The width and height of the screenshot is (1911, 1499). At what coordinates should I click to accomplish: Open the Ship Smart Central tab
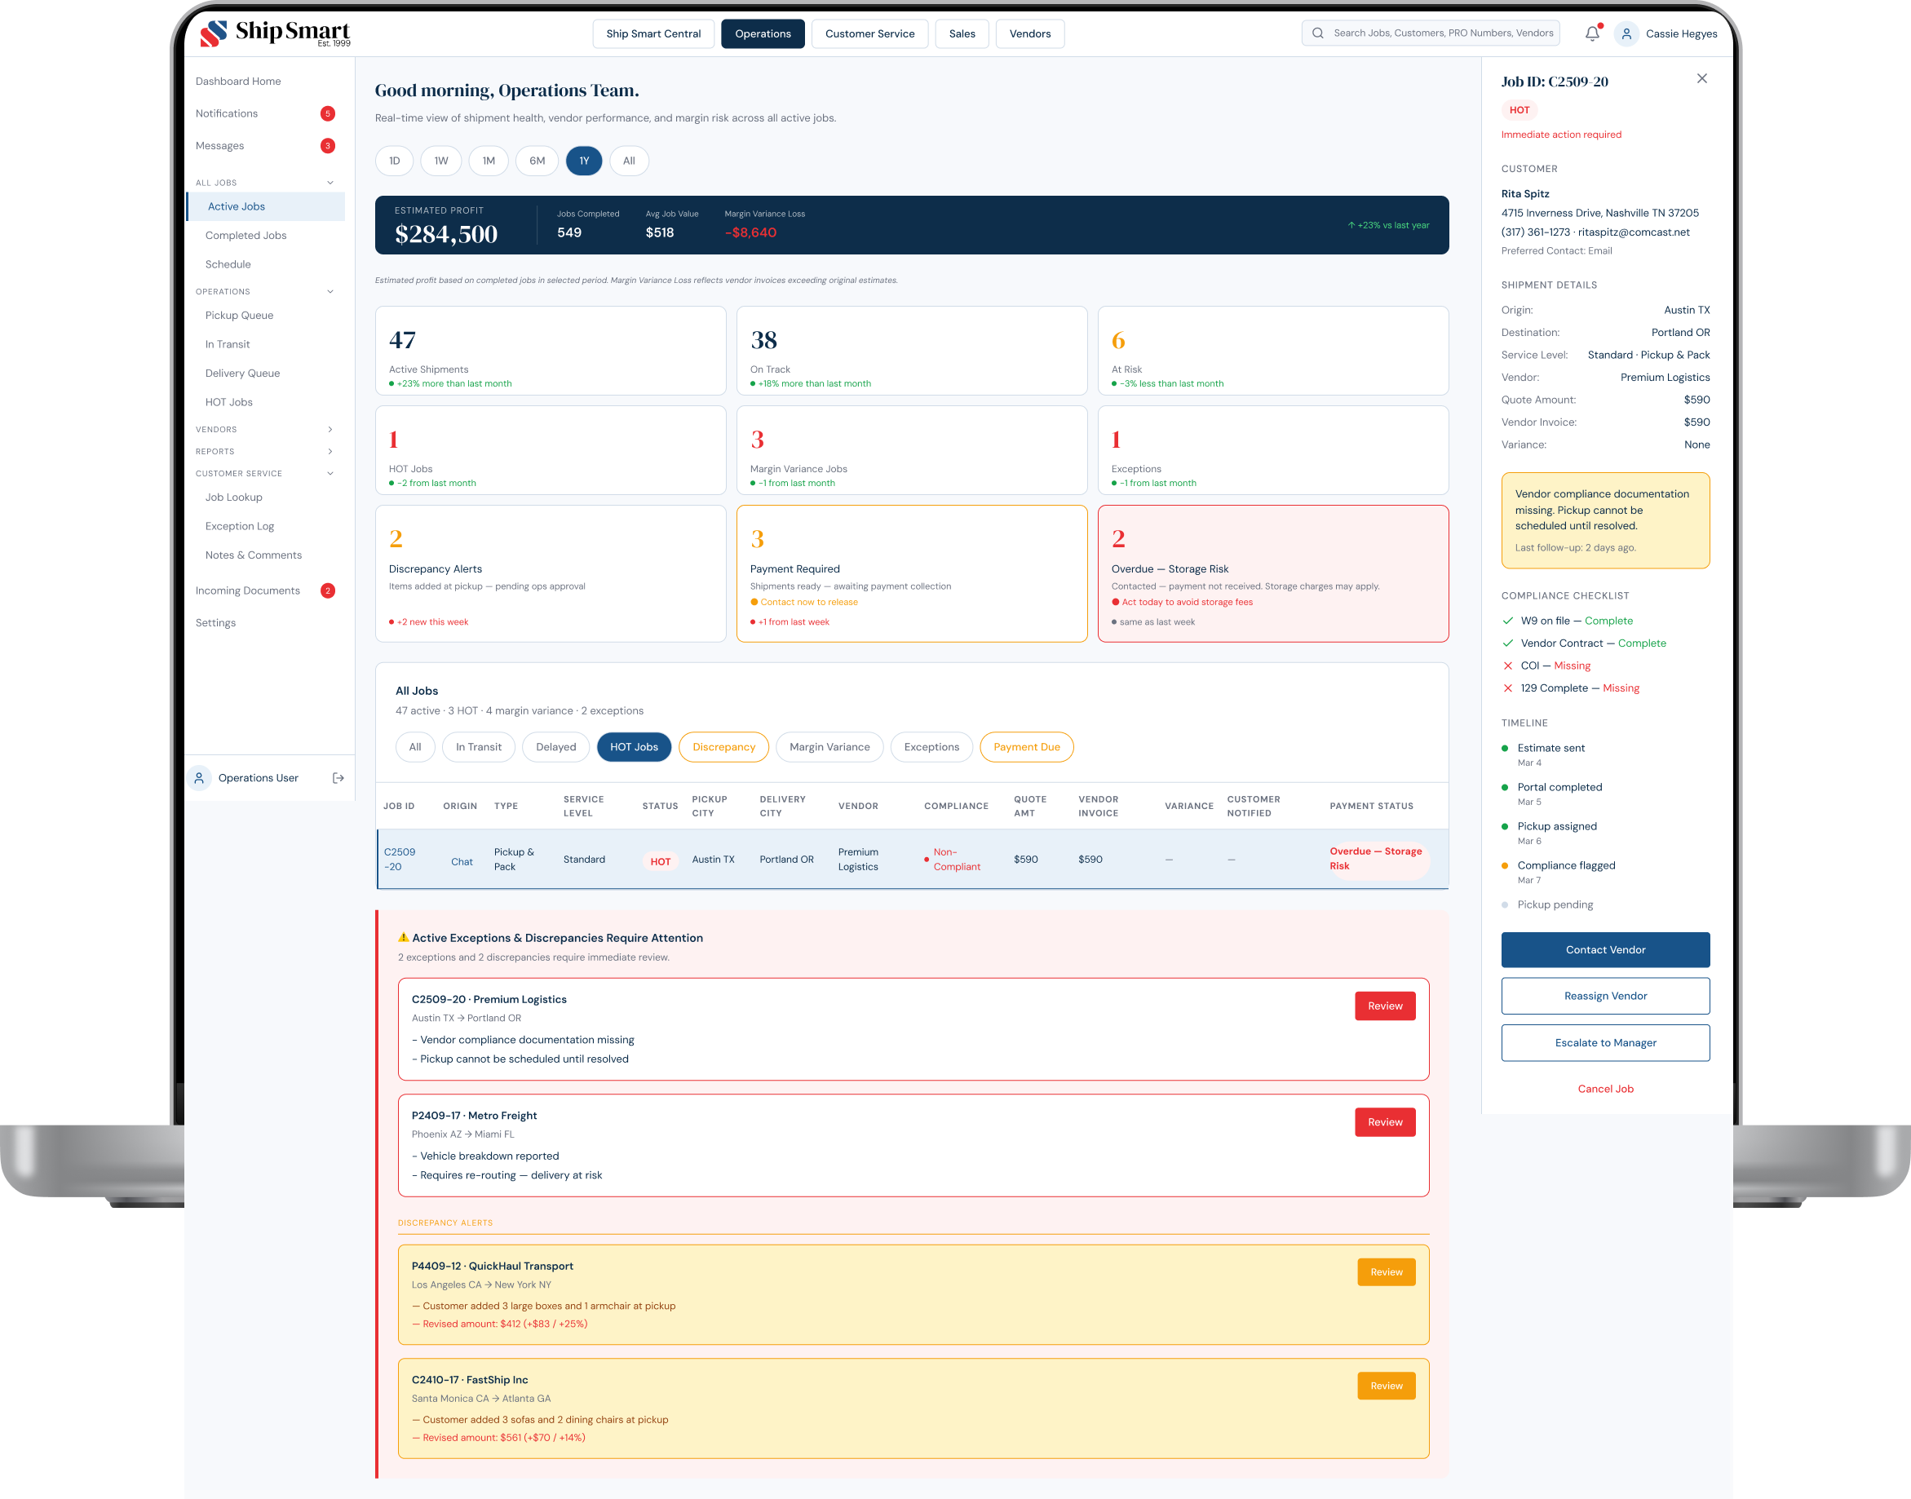(x=653, y=33)
